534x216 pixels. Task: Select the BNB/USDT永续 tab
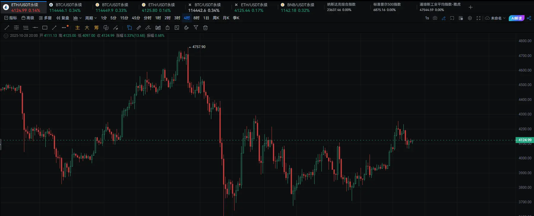pos(301,7)
